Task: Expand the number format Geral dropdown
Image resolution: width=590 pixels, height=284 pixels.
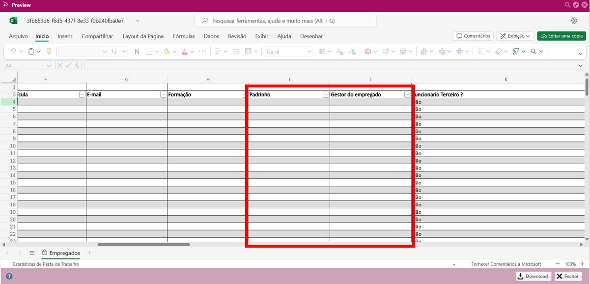Action: tap(309, 51)
